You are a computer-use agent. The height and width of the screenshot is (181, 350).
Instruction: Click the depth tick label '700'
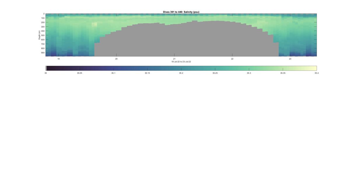tap(43, 44)
